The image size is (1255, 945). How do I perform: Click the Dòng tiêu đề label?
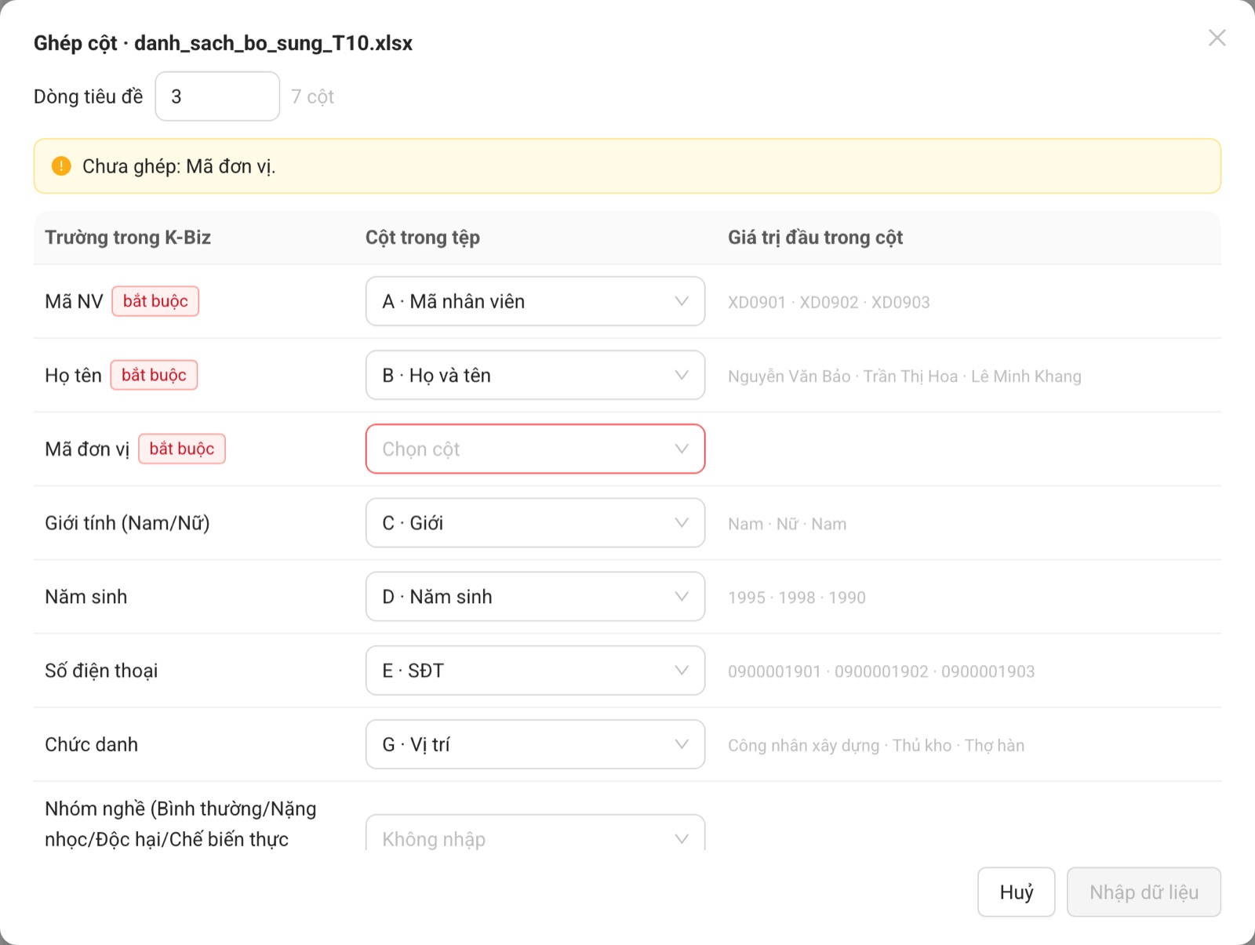coord(88,96)
